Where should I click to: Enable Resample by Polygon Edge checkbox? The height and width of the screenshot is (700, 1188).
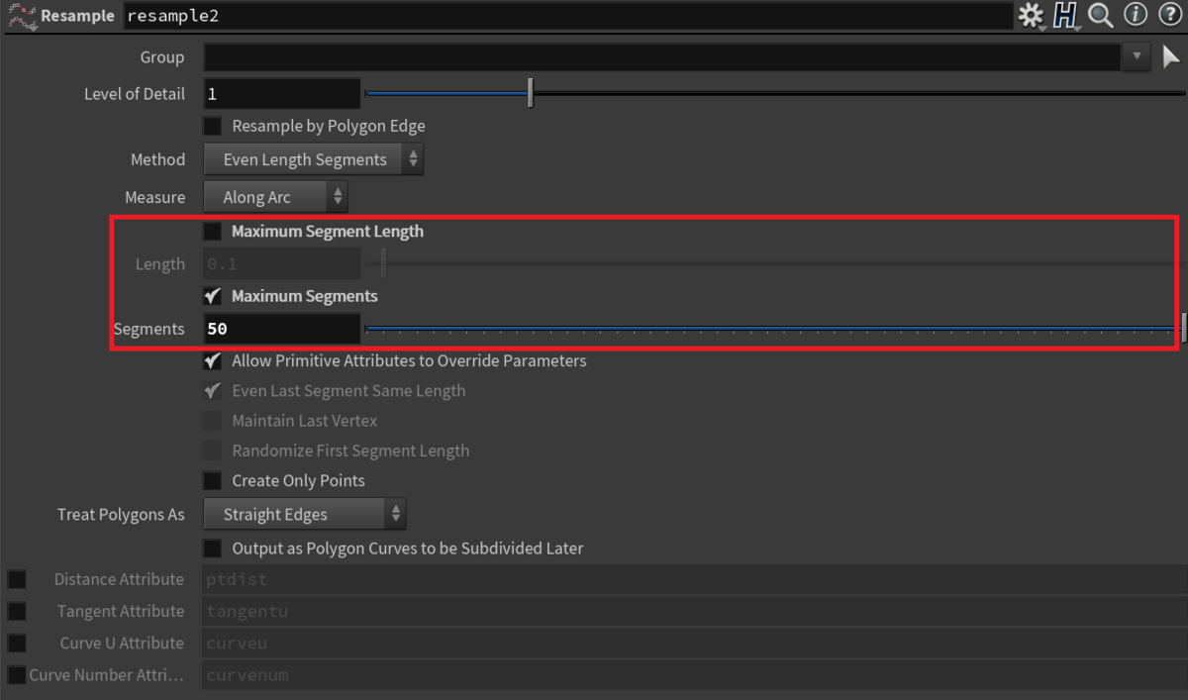point(212,126)
